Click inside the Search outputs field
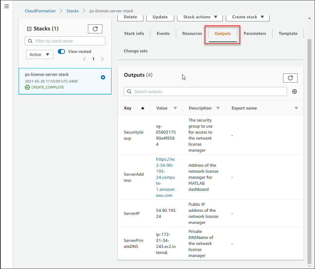Screen dimensions: 315x269 tap(205, 91)
